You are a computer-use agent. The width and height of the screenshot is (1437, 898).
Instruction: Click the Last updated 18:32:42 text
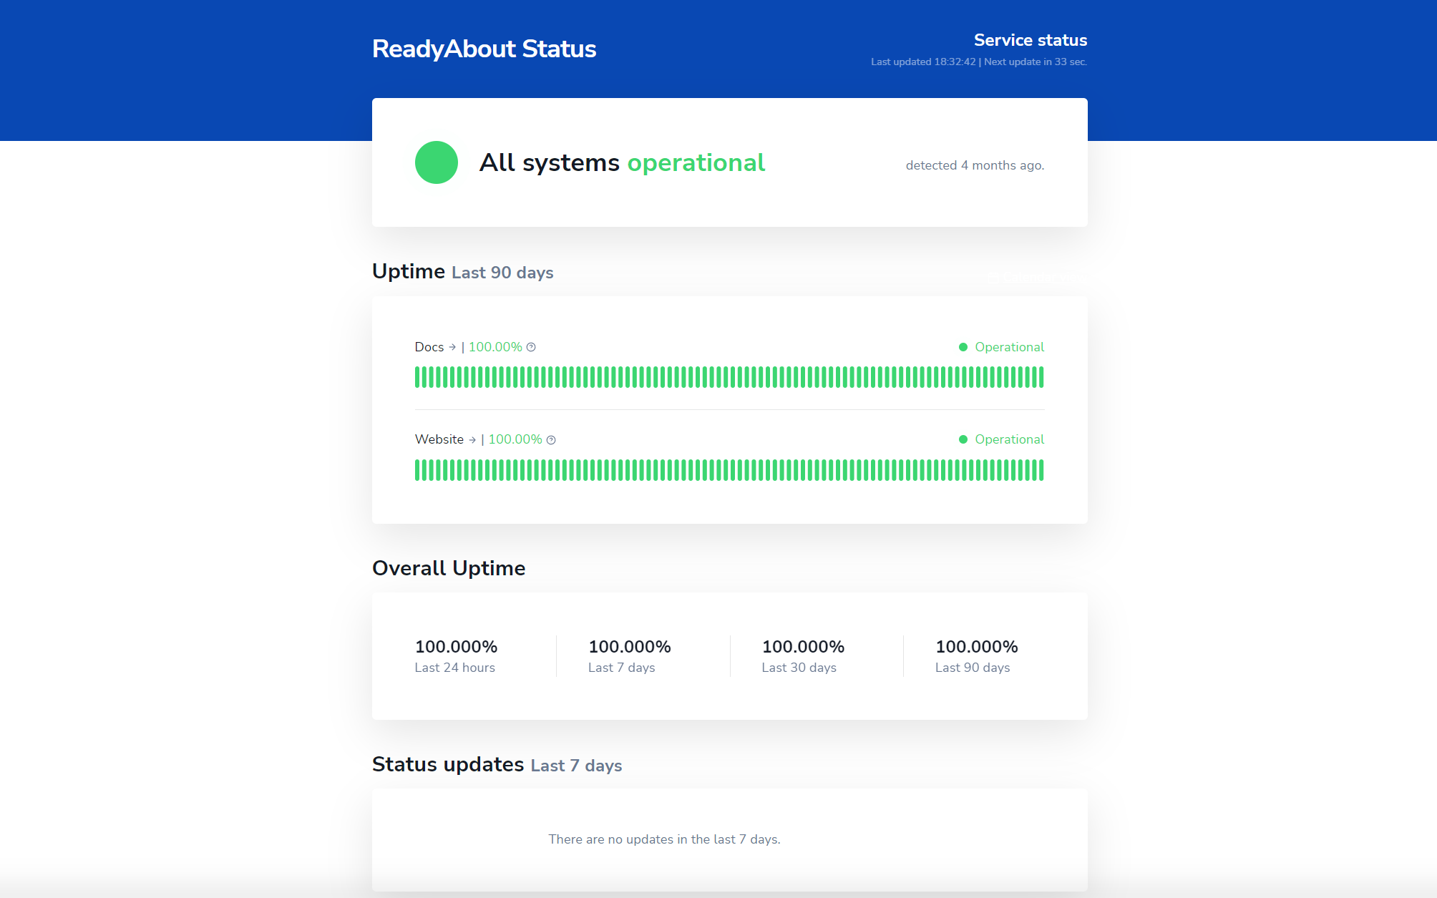[923, 62]
